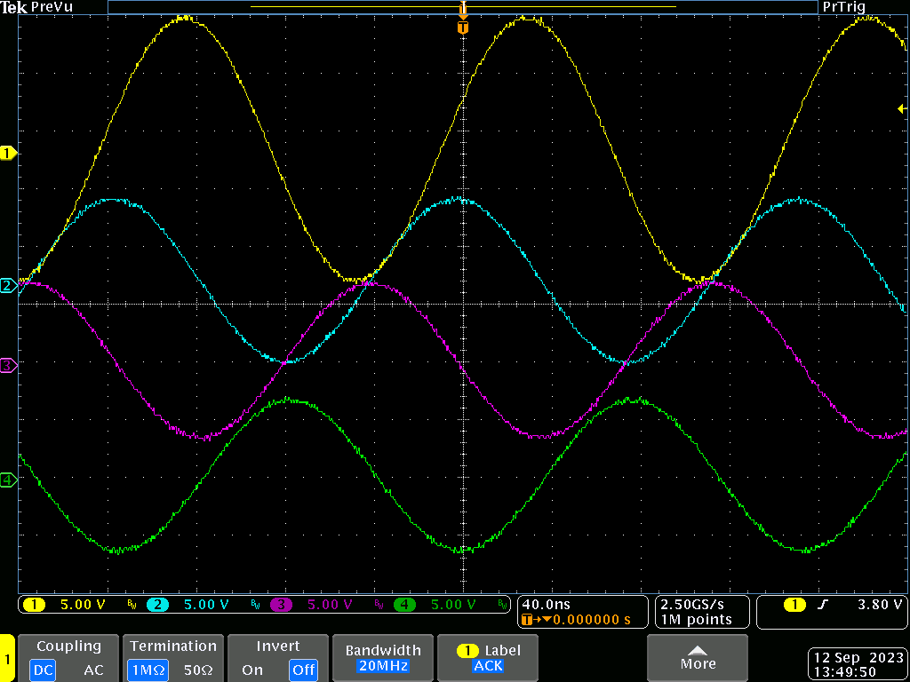Expand the More menu options
Screen dimensions: 910x682
coord(698,658)
